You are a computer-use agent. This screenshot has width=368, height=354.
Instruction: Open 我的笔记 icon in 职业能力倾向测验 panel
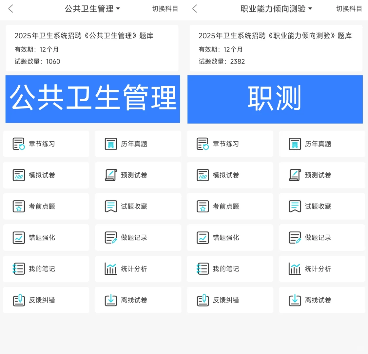click(203, 268)
